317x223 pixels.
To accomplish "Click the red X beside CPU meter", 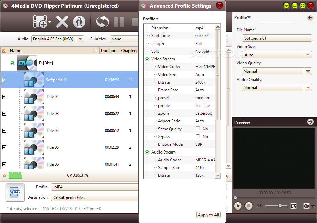I will point(4,175).
